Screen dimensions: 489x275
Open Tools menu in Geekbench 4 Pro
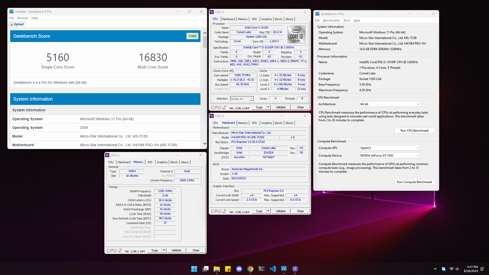[x=347, y=20]
